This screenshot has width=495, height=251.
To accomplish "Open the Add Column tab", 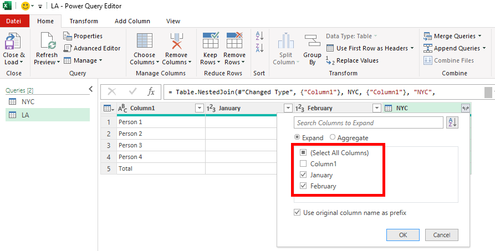I will [132, 21].
